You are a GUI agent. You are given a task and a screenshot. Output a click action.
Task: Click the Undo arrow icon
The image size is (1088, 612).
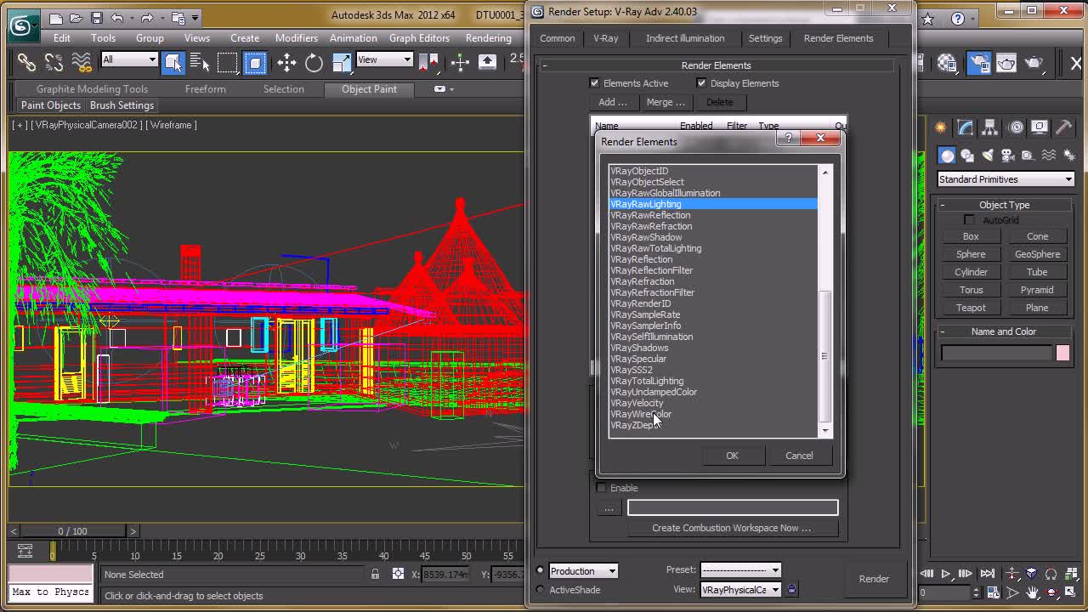click(117, 17)
